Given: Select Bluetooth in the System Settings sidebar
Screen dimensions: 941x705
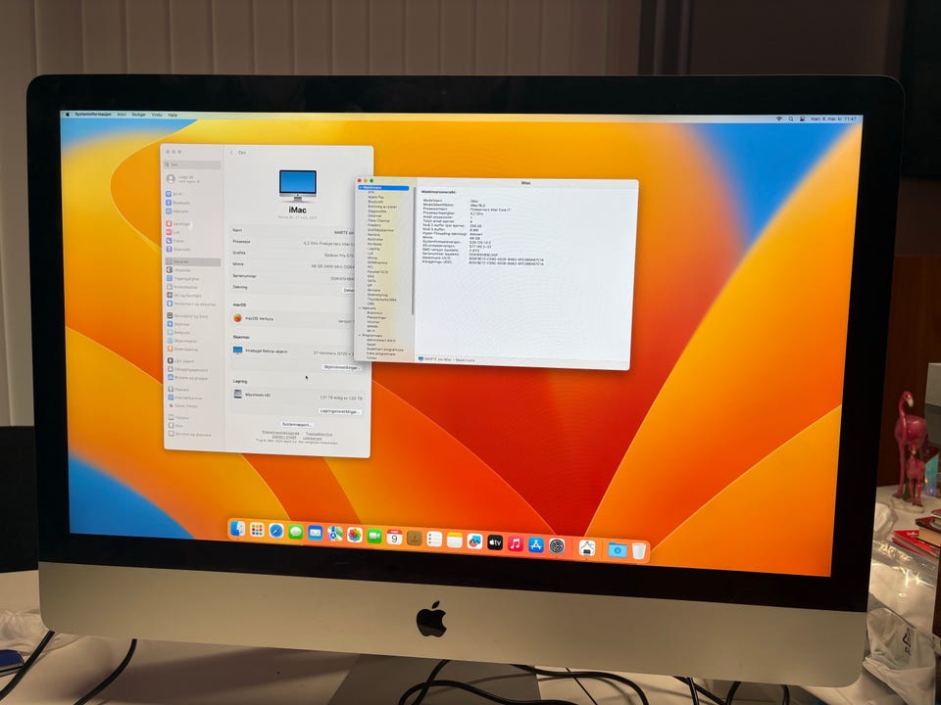Looking at the screenshot, I should [x=177, y=203].
